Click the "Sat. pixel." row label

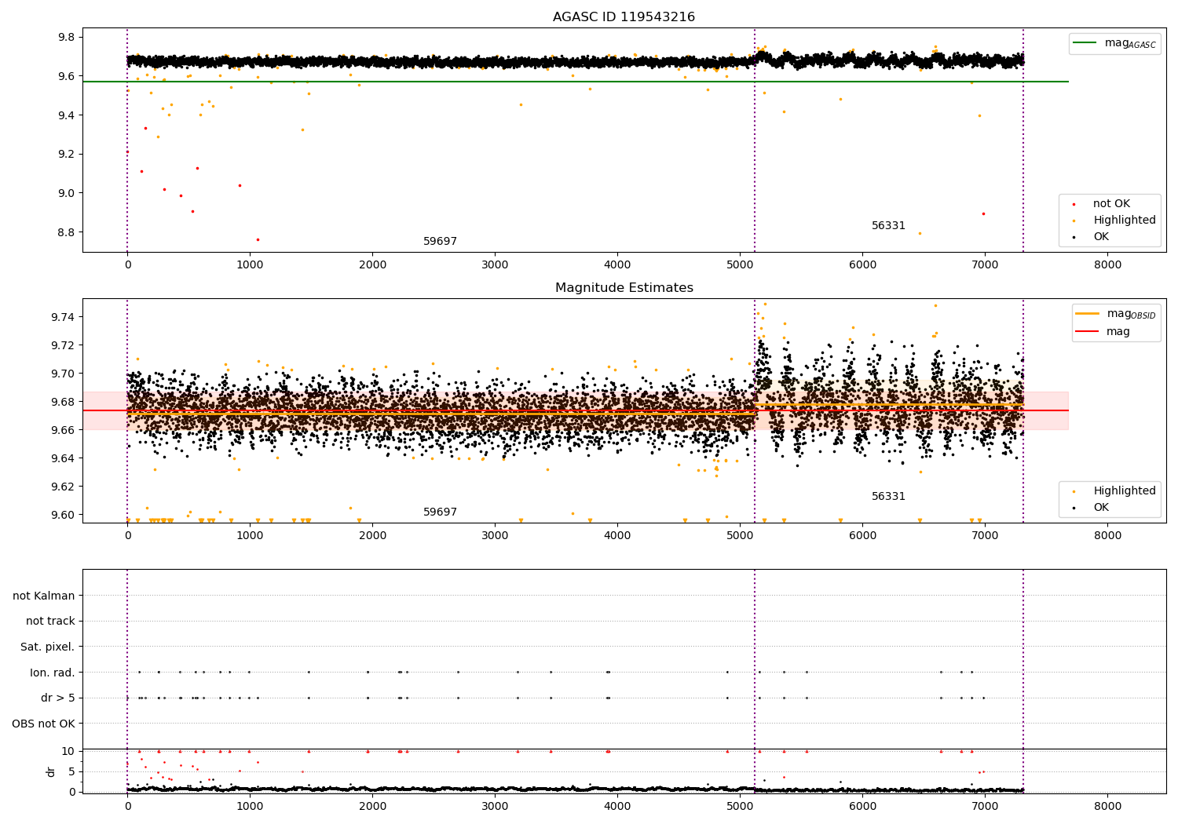click(x=48, y=647)
